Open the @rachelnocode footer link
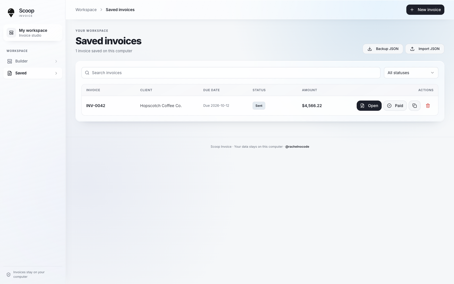 pyautogui.click(x=297, y=147)
